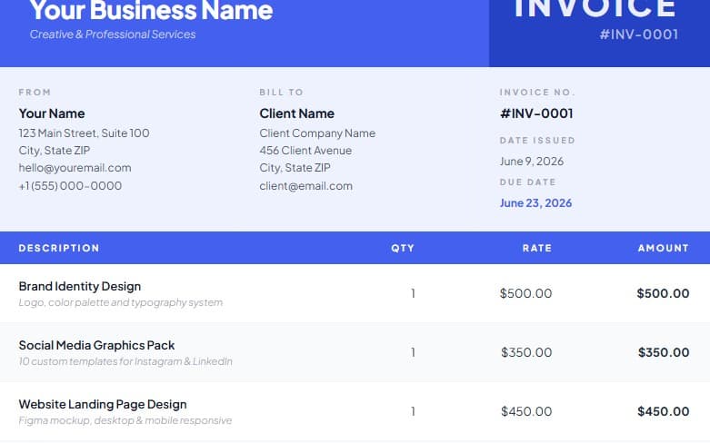Select the 'Client Name' text
The image size is (710, 443).
[296, 113]
